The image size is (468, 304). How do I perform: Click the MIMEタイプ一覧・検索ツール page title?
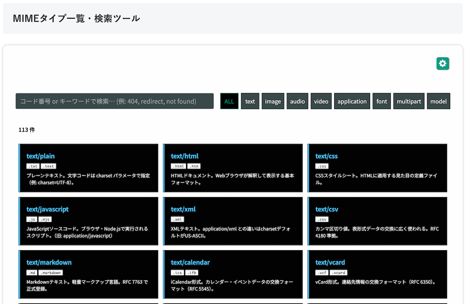[76, 18]
